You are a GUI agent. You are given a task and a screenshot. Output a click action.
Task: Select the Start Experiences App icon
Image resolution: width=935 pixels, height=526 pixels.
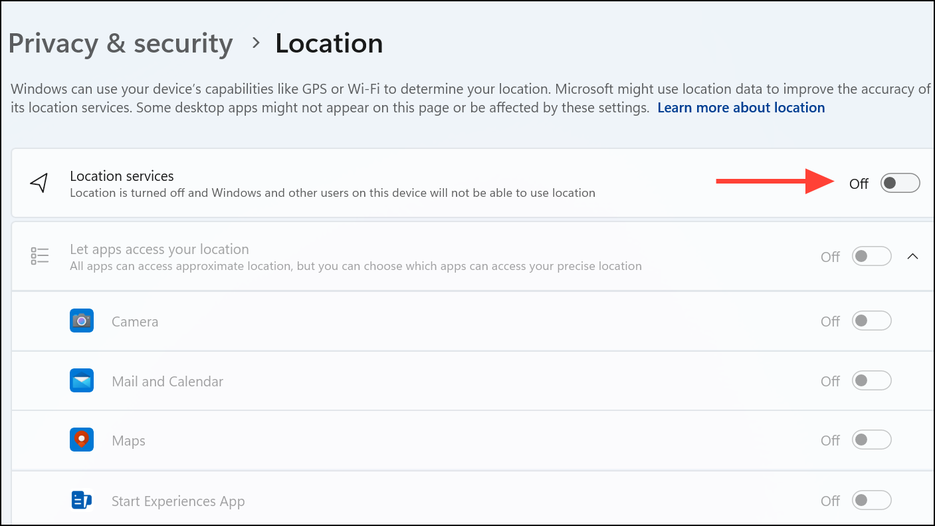coord(81,499)
